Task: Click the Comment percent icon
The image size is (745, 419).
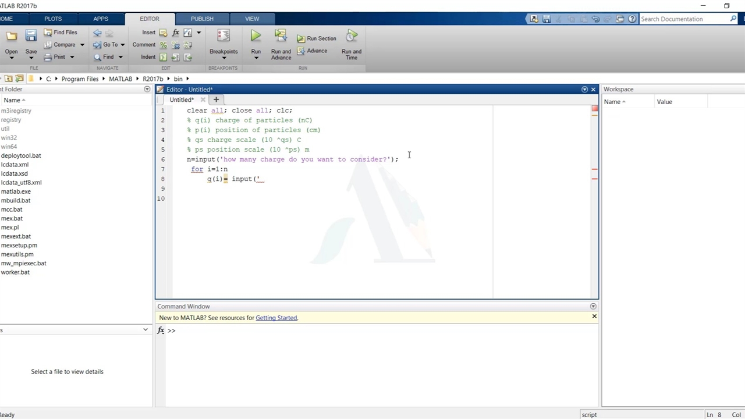Action: (164, 45)
